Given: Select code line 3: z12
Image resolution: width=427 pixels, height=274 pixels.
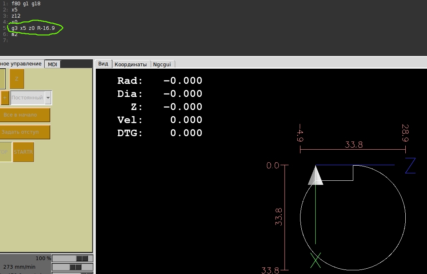Looking at the screenshot, I should point(16,16).
